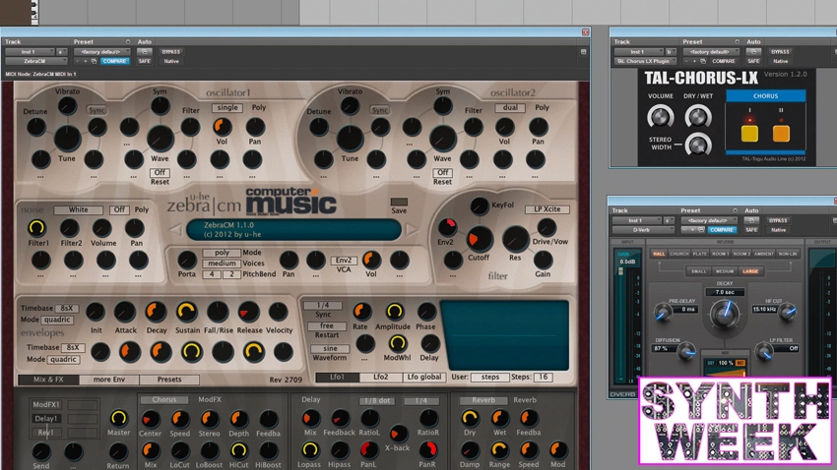Click the 1/8 dot delay time button
Image resolution: width=837 pixels, height=470 pixels.
[x=377, y=401]
